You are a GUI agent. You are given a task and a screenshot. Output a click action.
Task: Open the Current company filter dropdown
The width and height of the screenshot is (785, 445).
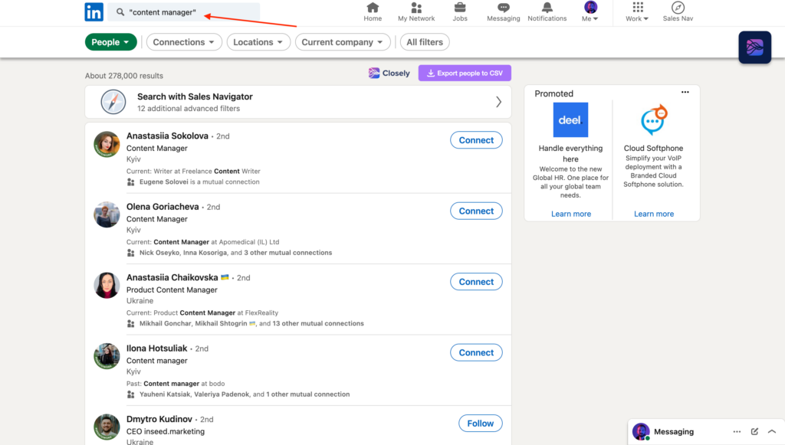coord(343,41)
